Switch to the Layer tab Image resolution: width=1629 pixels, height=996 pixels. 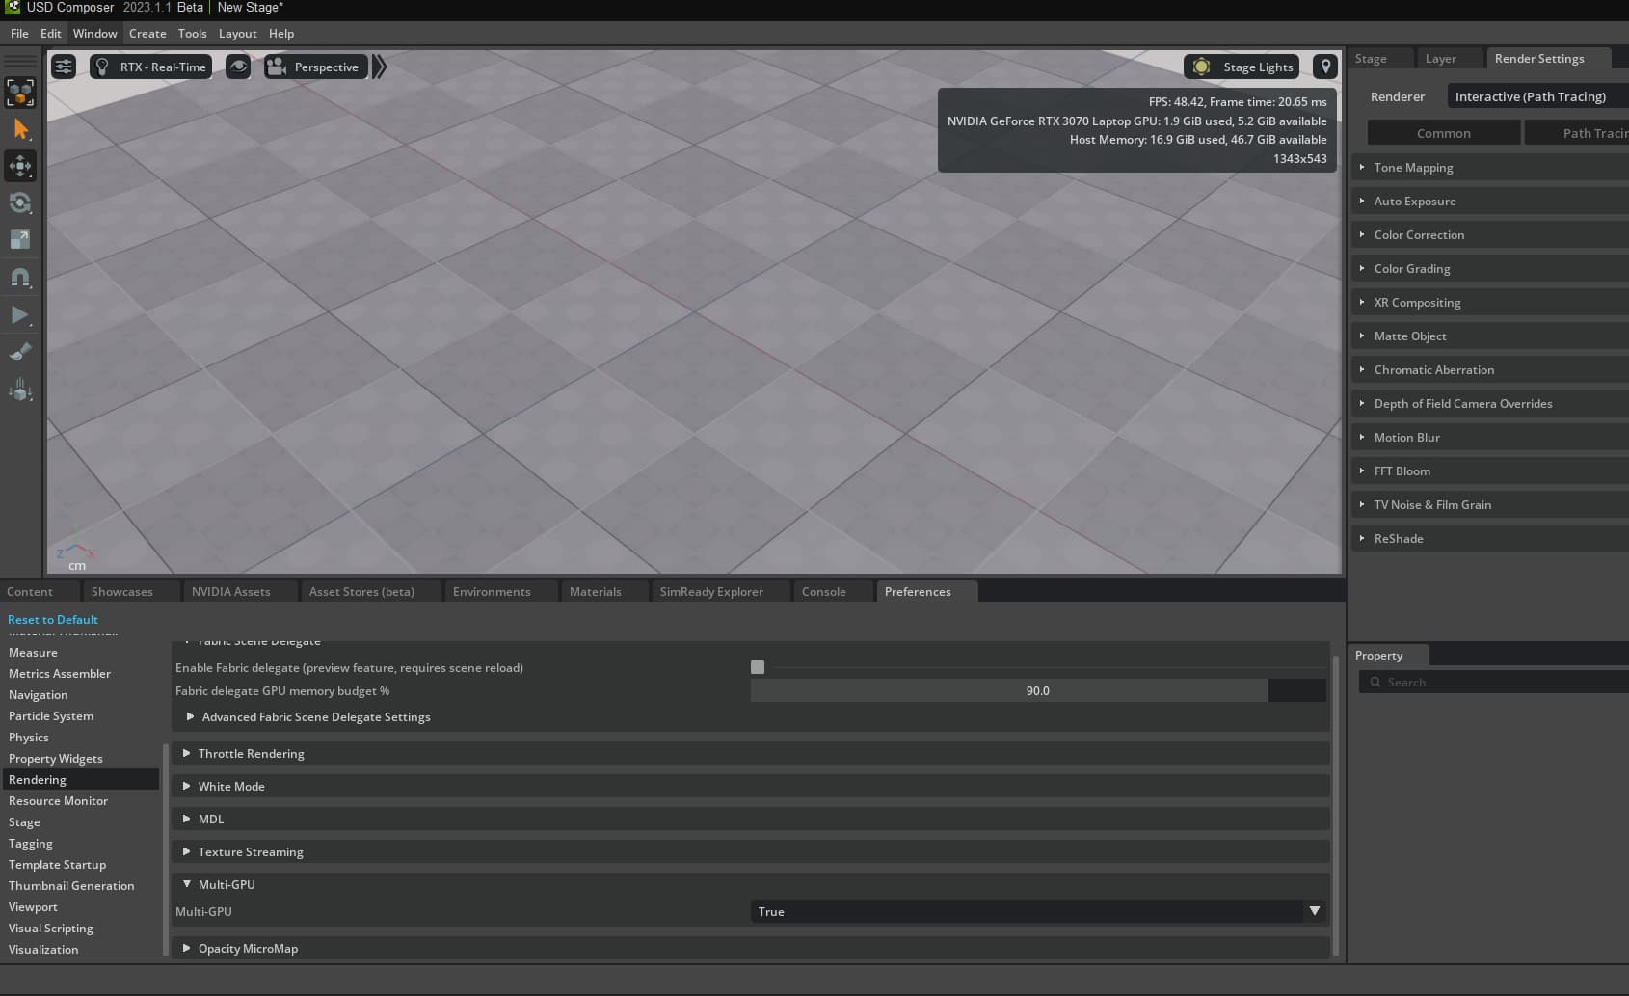pyautogui.click(x=1443, y=58)
